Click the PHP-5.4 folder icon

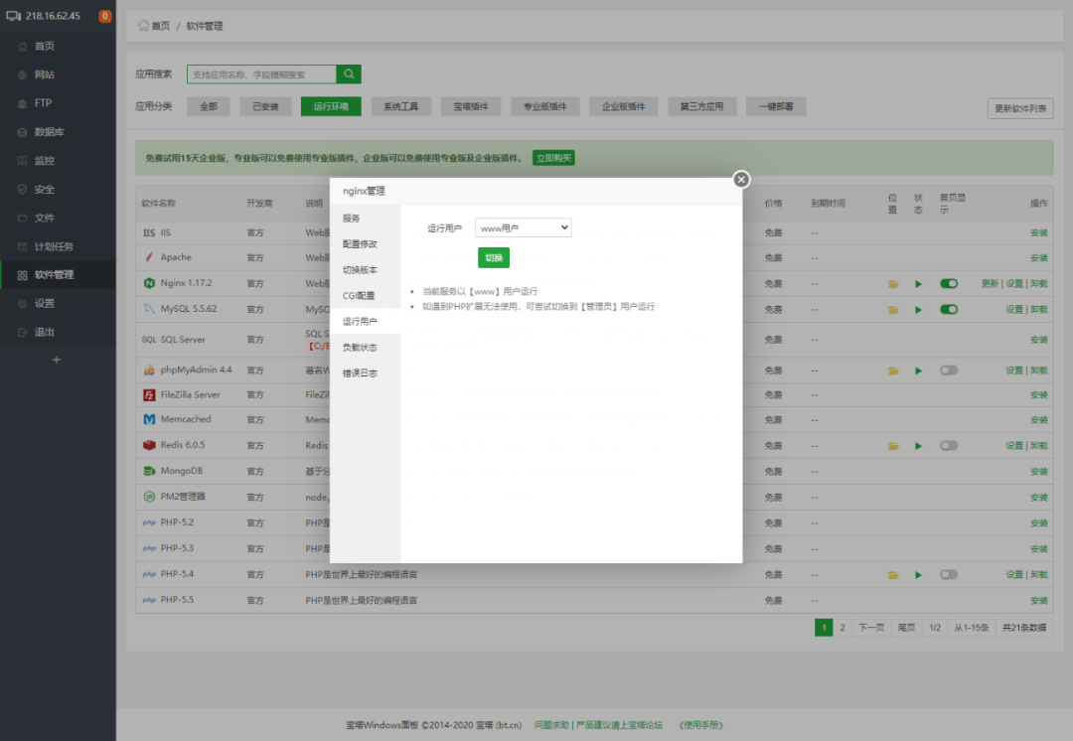[x=893, y=575]
